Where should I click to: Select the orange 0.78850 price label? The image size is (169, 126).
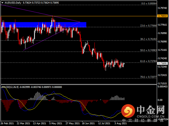point(163,16)
